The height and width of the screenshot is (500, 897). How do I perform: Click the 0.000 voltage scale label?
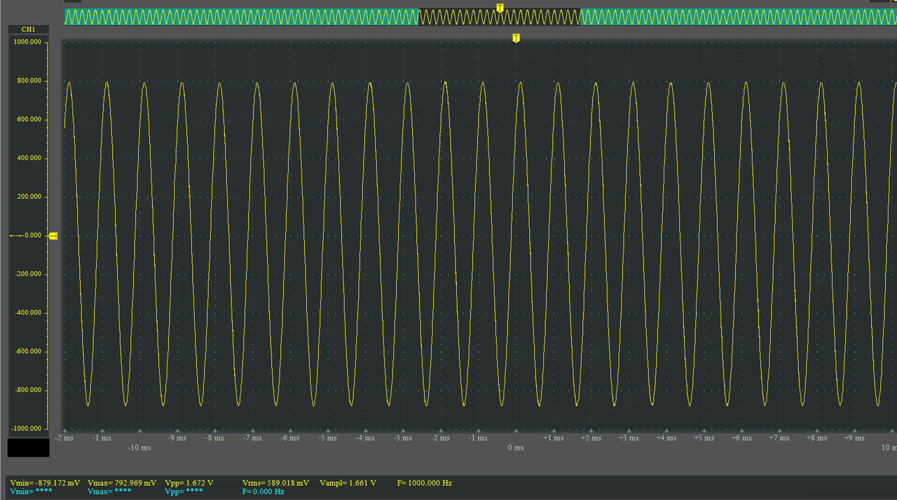click(x=32, y=235)
